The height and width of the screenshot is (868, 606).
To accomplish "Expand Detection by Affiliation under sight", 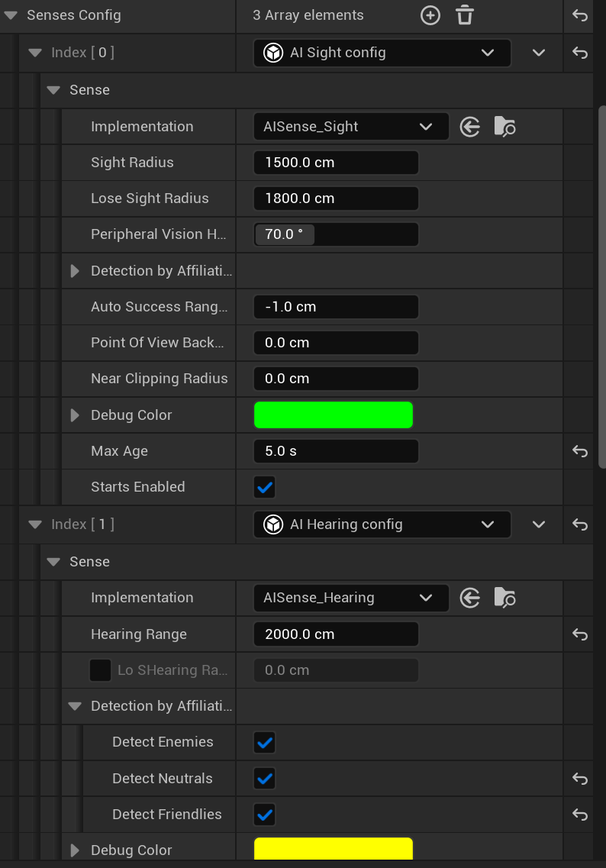I will [x=75, y=271].
